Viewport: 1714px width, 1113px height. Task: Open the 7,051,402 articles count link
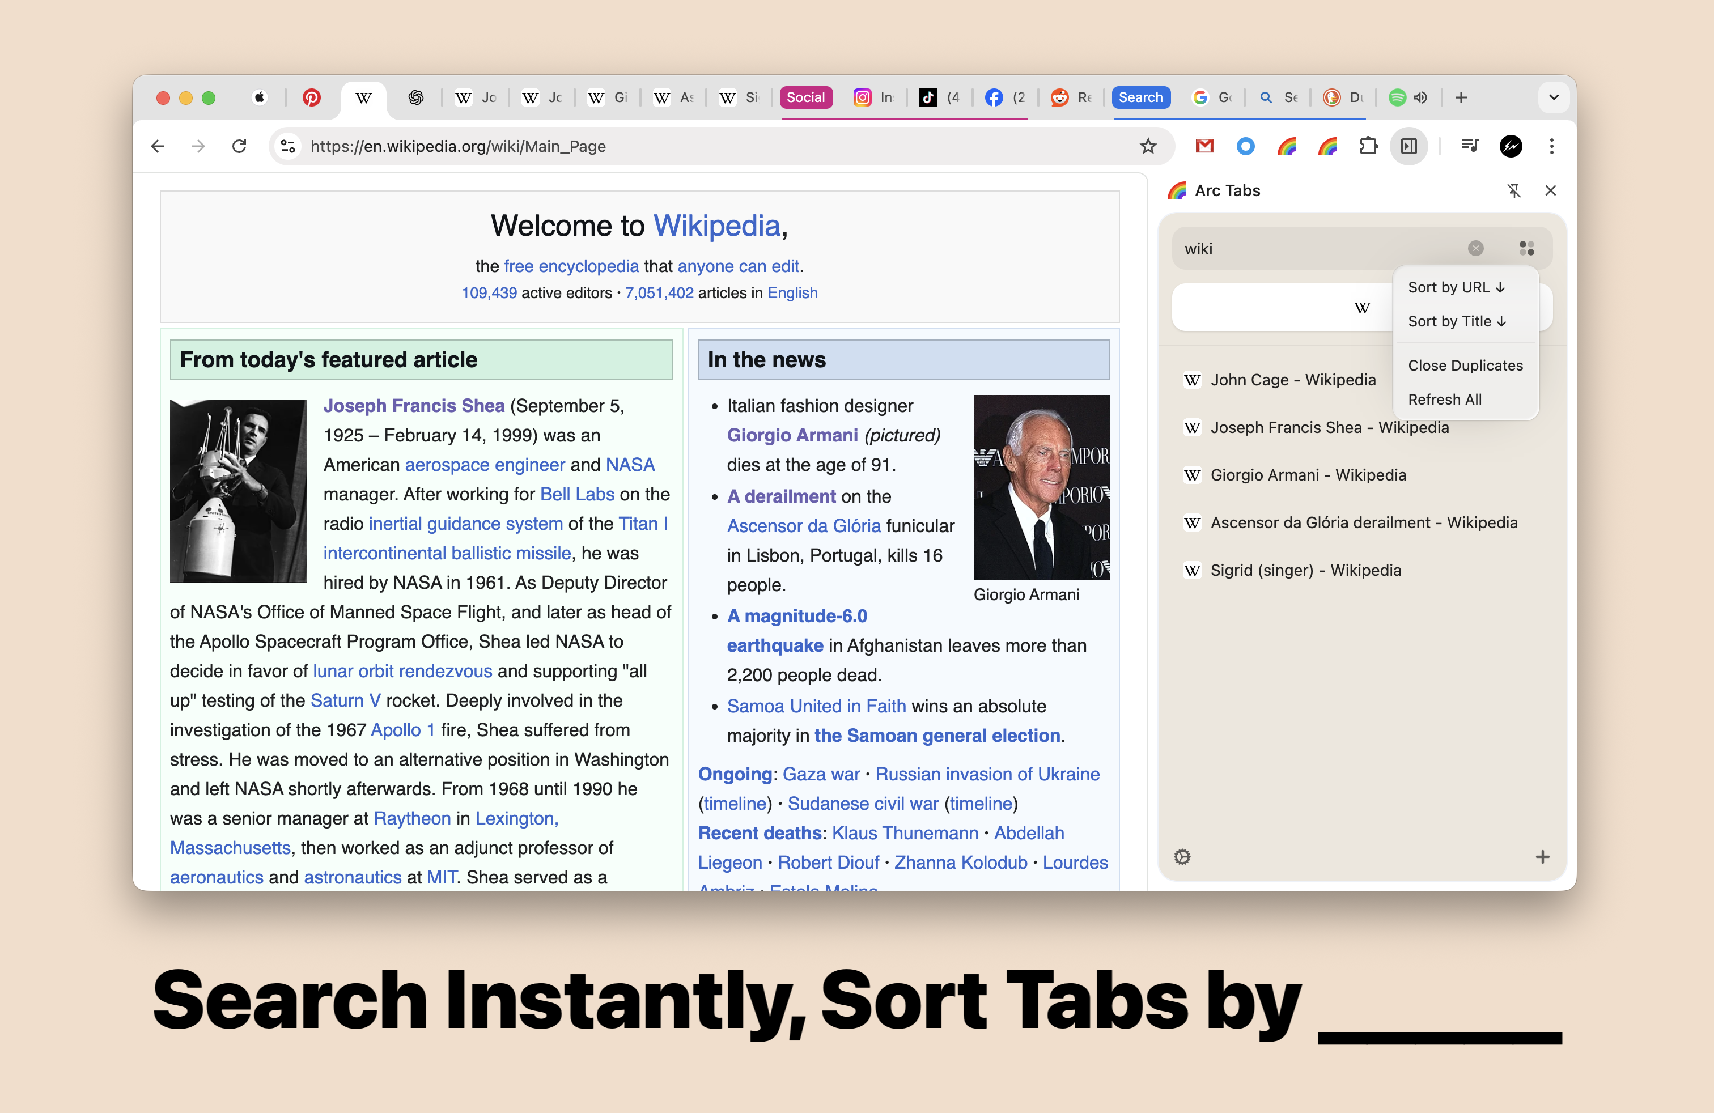[x=659, y=293]
